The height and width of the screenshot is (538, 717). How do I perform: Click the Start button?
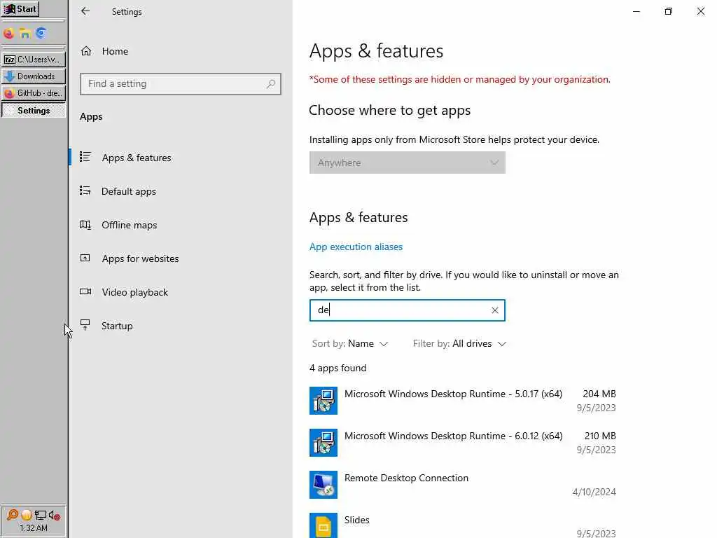(x=21, y=9)
